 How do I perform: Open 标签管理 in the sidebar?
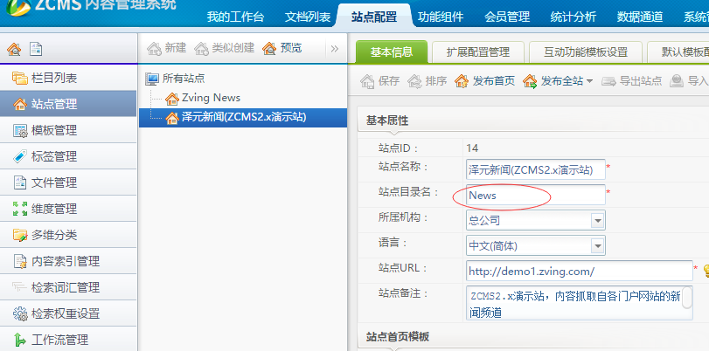click(x=53, y=156)
